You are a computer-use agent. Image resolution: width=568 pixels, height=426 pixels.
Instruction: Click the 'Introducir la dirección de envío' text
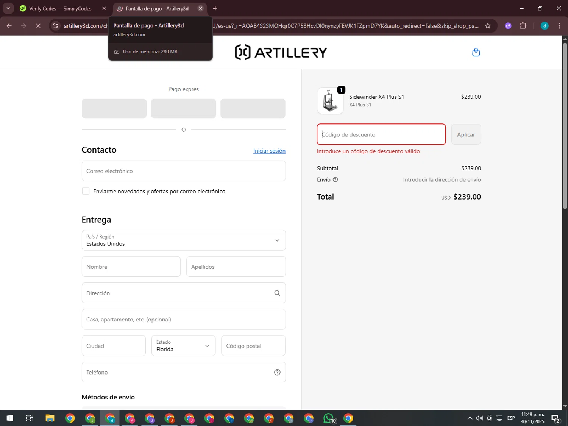442,180
